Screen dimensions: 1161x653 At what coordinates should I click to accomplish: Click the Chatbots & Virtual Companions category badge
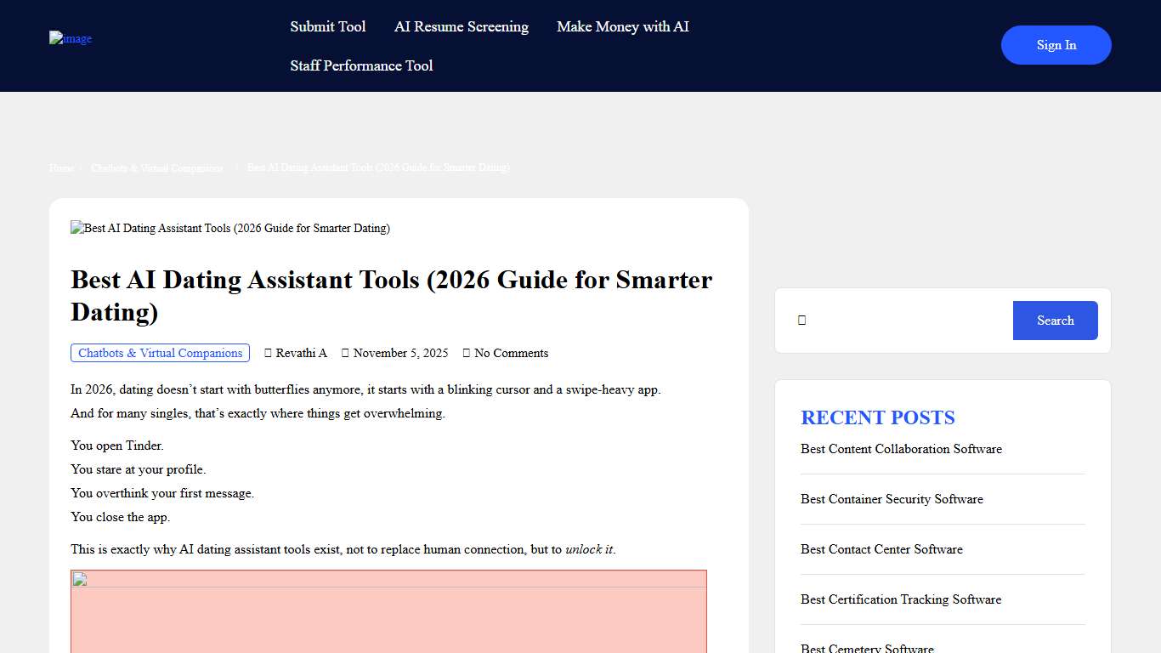click(x=160, y=352)
